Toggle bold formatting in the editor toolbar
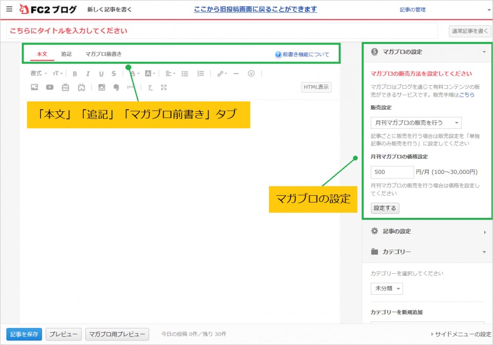493x345 pixels. coord(75,74)
